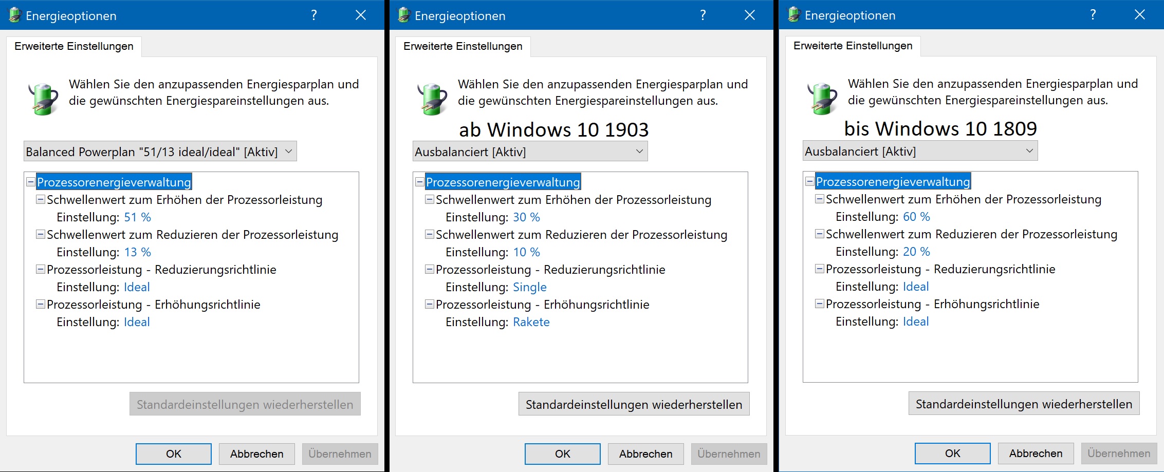1164x472 pixels.
Task: Select the Prozessorenergieverwaltung tree label in the right window
Action: coord(893,182)
